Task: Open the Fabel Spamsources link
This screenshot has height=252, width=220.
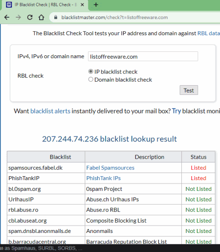Action: pos(110,168)
